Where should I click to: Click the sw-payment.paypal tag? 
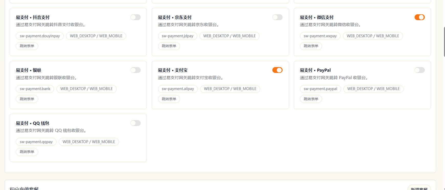pyautogui.click(x=320, y=89)
